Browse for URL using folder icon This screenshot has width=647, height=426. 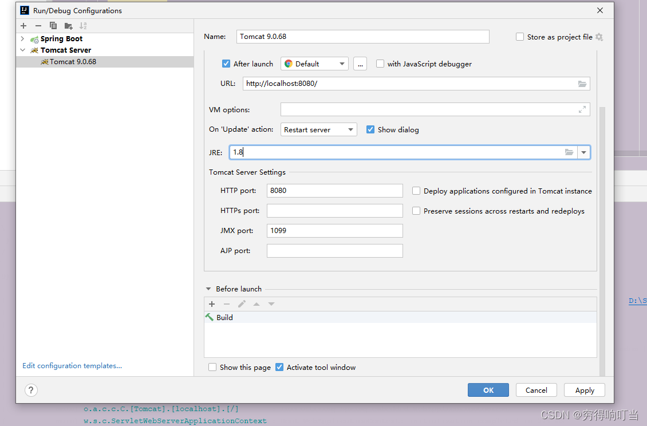tap(582, 84)
